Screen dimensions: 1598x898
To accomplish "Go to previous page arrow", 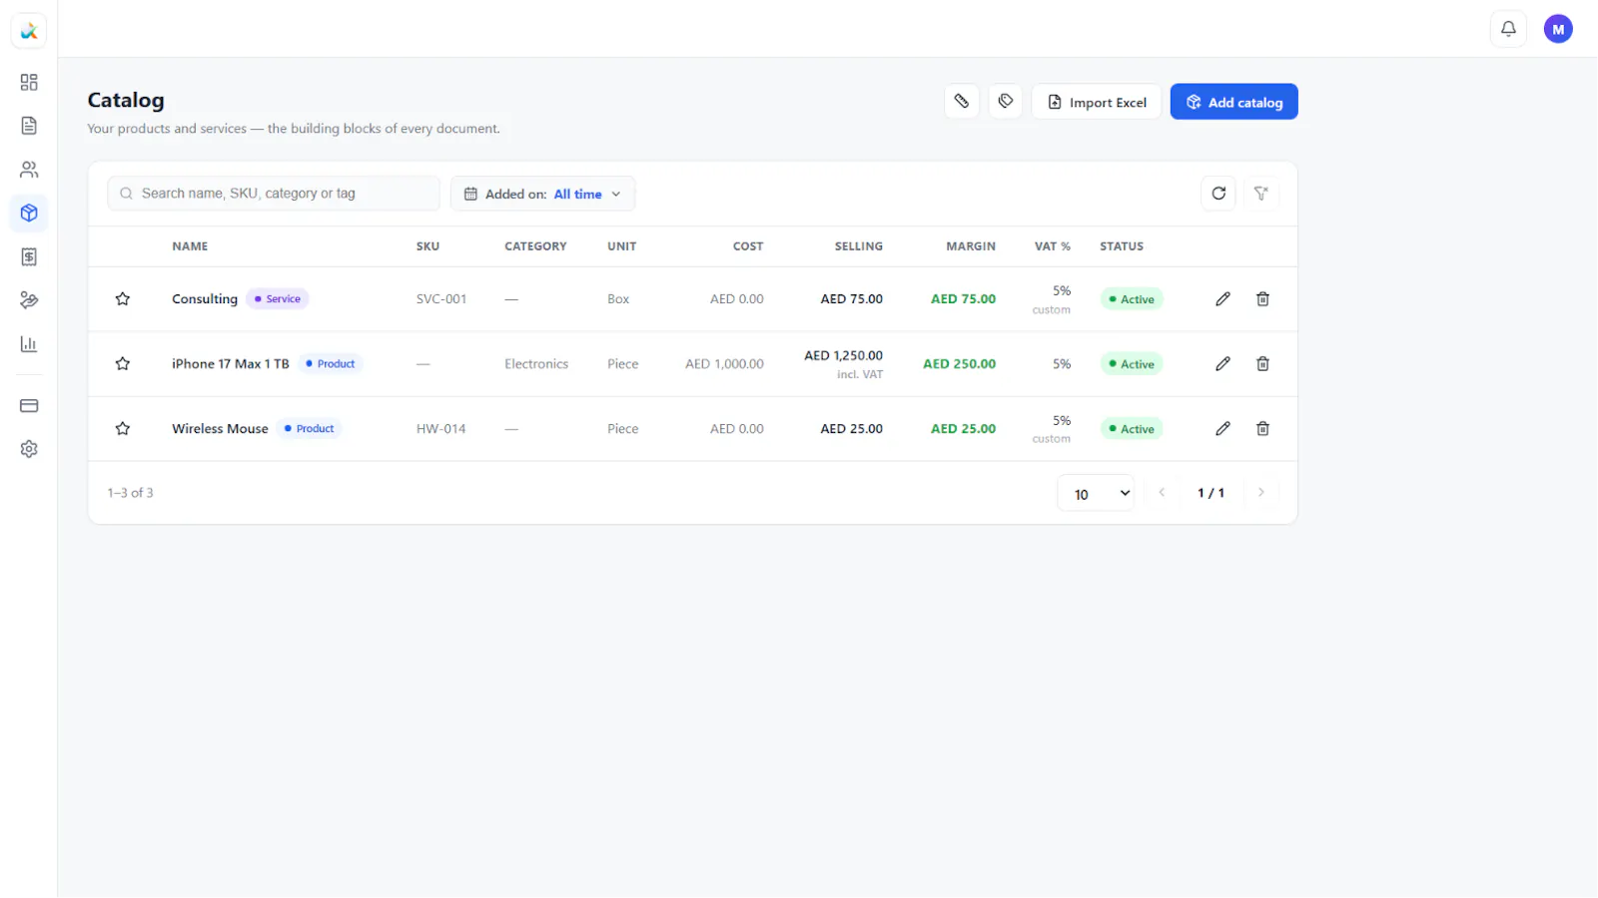I will [1162, 493].
